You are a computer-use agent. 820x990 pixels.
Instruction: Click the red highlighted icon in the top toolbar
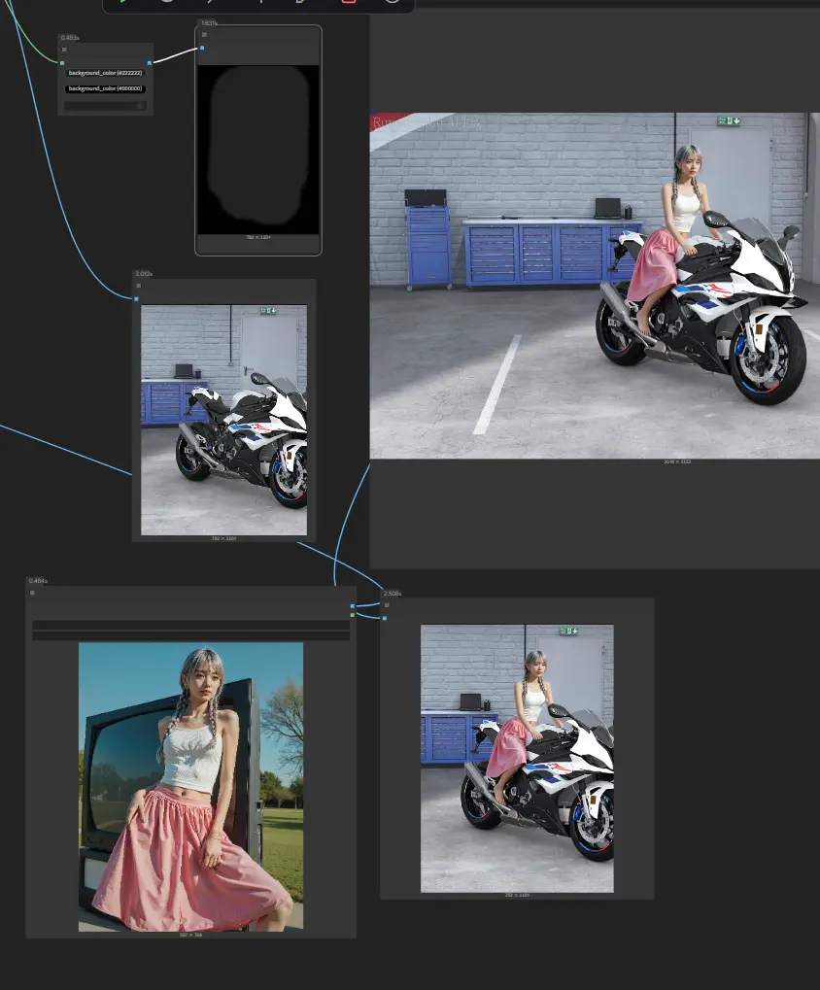(x=348, y=4)
